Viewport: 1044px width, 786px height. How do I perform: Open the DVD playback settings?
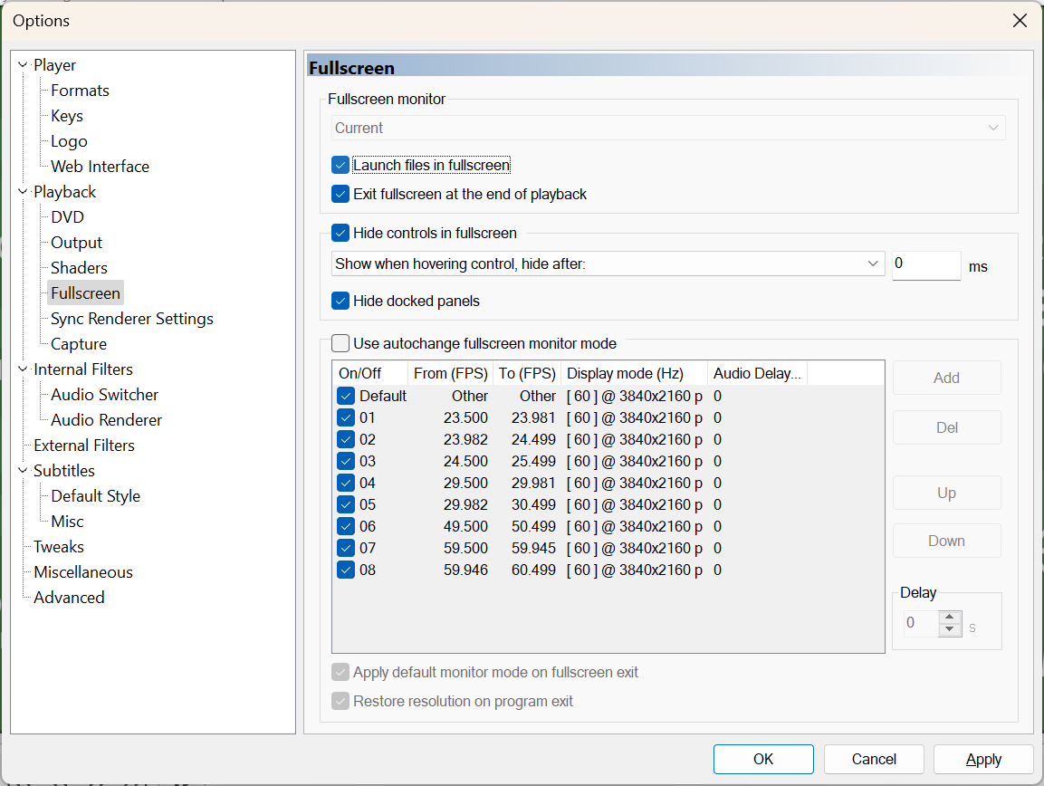66,216
